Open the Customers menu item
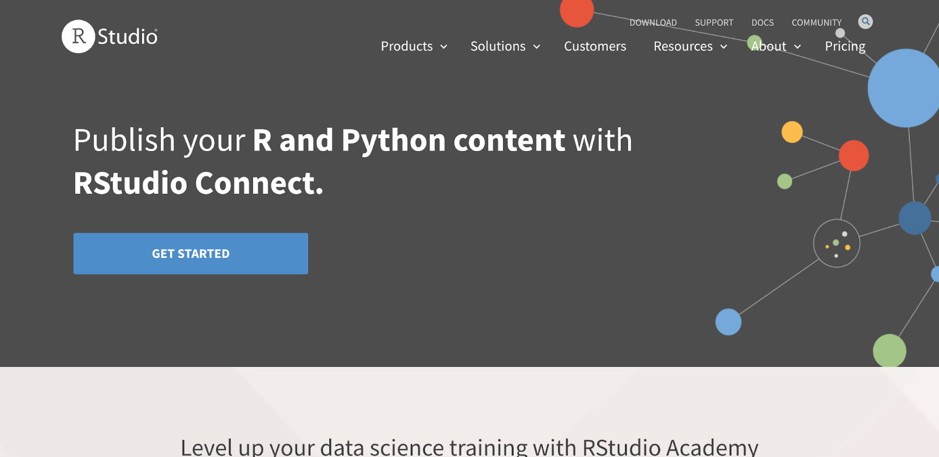 pos(595,46)
